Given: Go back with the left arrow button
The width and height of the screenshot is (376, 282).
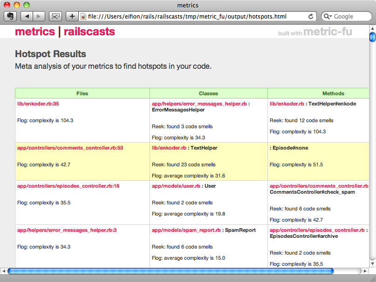Looking at the screenshot, I should click(x=27, y=16).
